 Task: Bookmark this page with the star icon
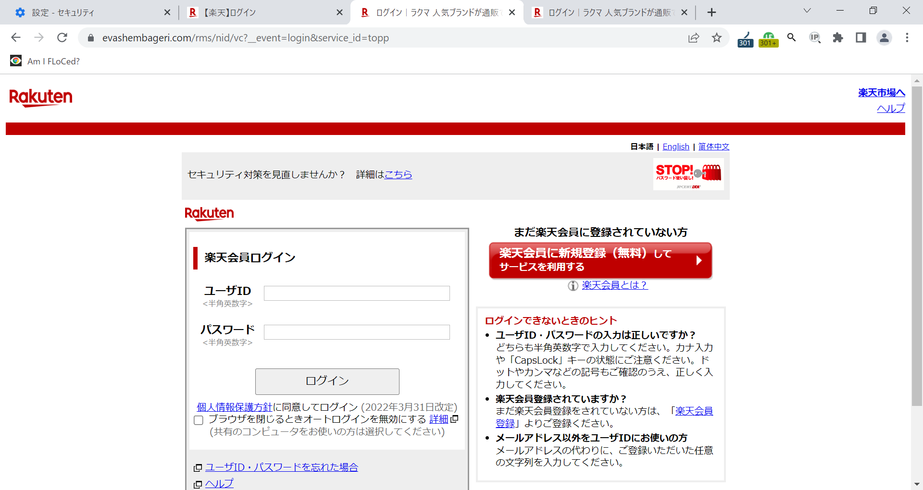pyautogui.click(x=717, y=37)
